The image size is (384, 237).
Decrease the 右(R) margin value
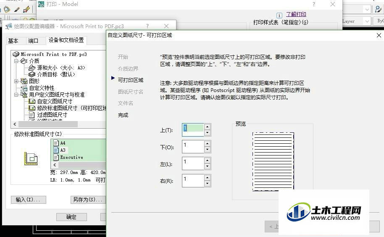[208, 184]
